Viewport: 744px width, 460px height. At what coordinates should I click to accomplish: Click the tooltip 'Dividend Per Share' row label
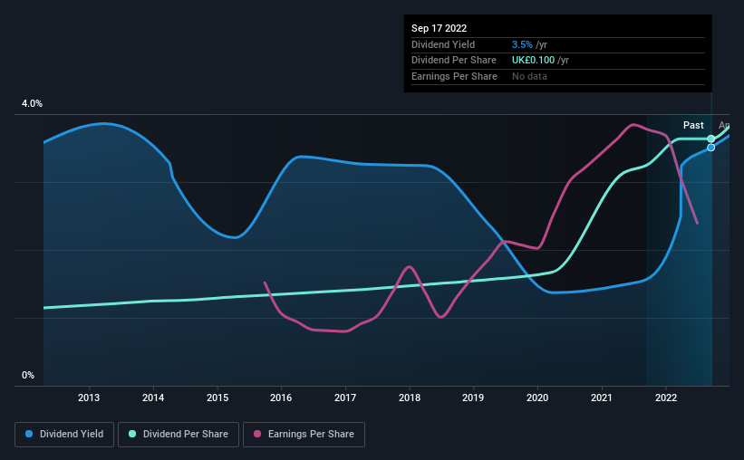point(454,61)
